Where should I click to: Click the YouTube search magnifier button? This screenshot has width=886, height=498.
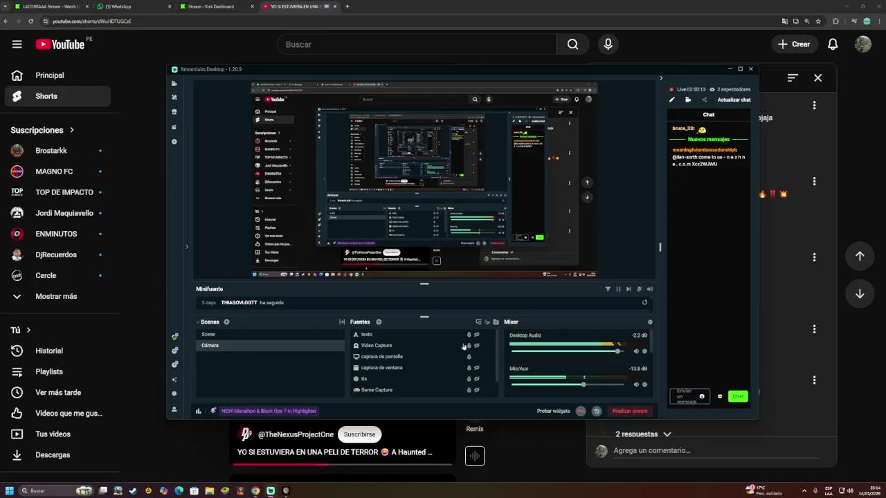click(572, 44)
